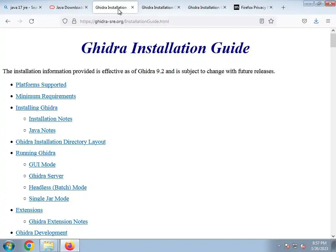Switch to 'java 17 jre' search tab
Viewport: 336px width, 252px height.
[x=23, y=7]
